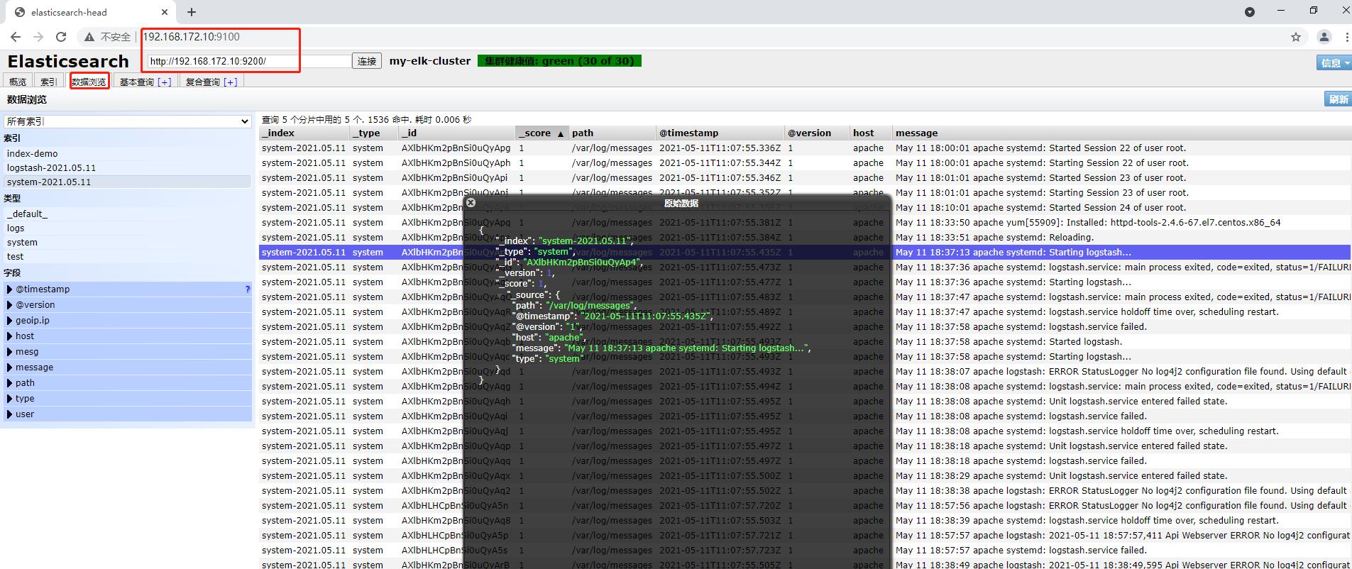Screen dimensions: 1352x569
Task: Open the 基本查询 basic query tab
Action: tap(136, 82)
